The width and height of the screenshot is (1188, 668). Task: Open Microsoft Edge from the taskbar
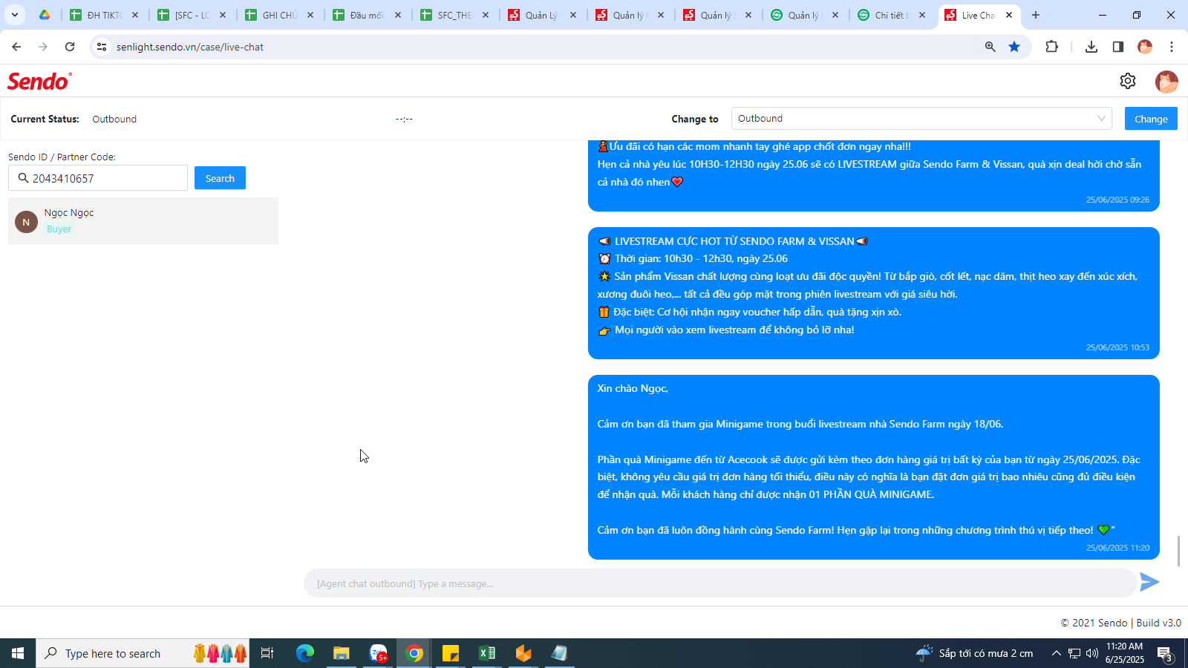(x=305, y=653)
